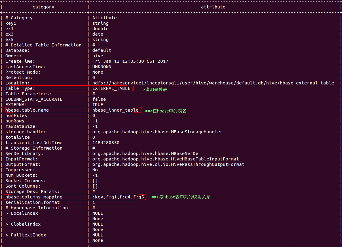Select the 'Storage Desc Params:' label
Viewport: 342px width, 247px height.
33,192
